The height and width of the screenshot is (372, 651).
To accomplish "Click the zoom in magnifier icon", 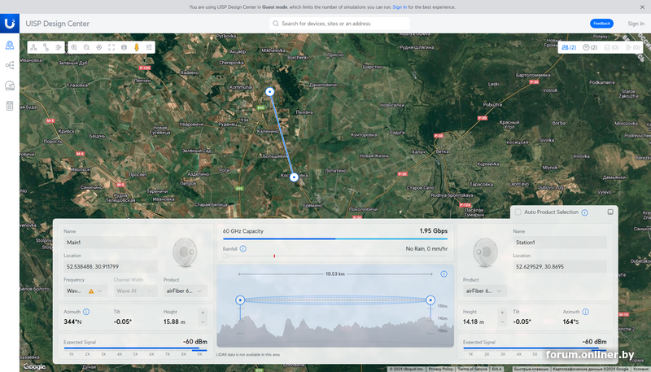I will coord(74,47).
